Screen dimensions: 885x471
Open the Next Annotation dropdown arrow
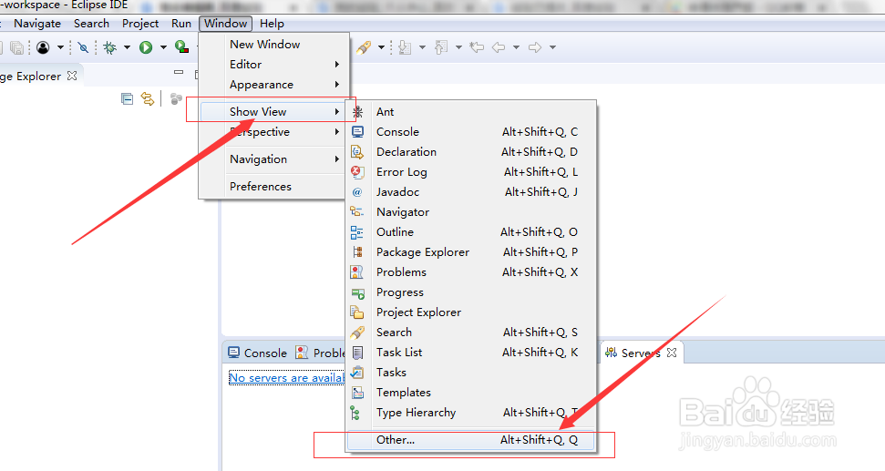click(422, 47)
